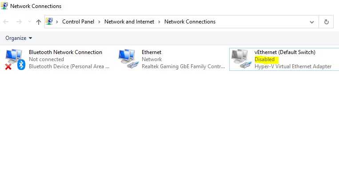Select the Bluetooth Network Connection adapter icon

(15, 59)
